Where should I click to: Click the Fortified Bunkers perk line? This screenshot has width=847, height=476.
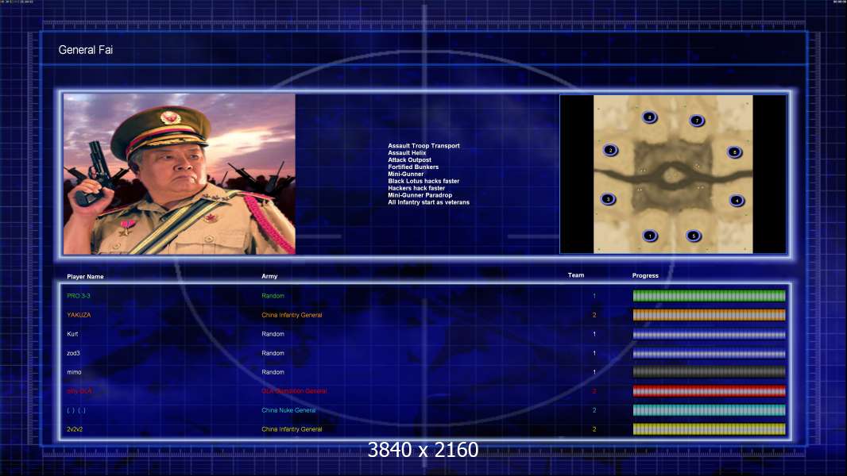click(x=413, y=167)
